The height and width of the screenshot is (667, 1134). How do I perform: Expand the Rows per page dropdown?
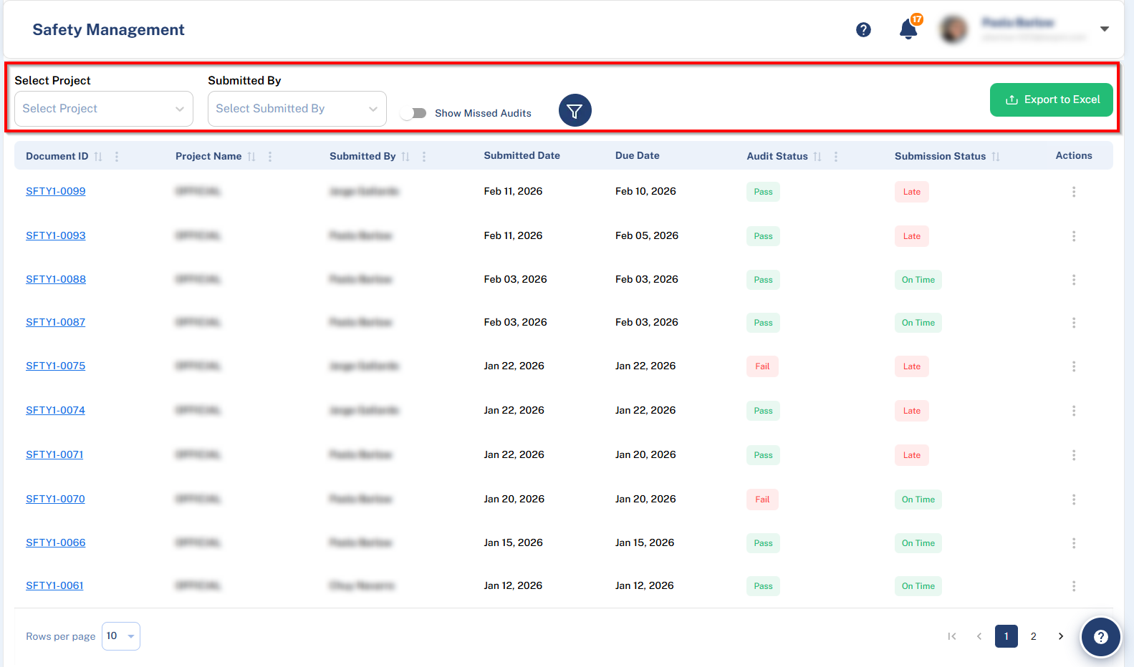tap(121, 636)
